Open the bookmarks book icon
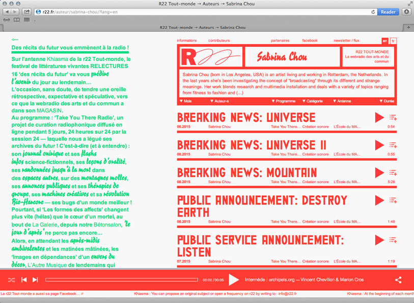The width and height of the screenshot is (414, 303). 17,20
